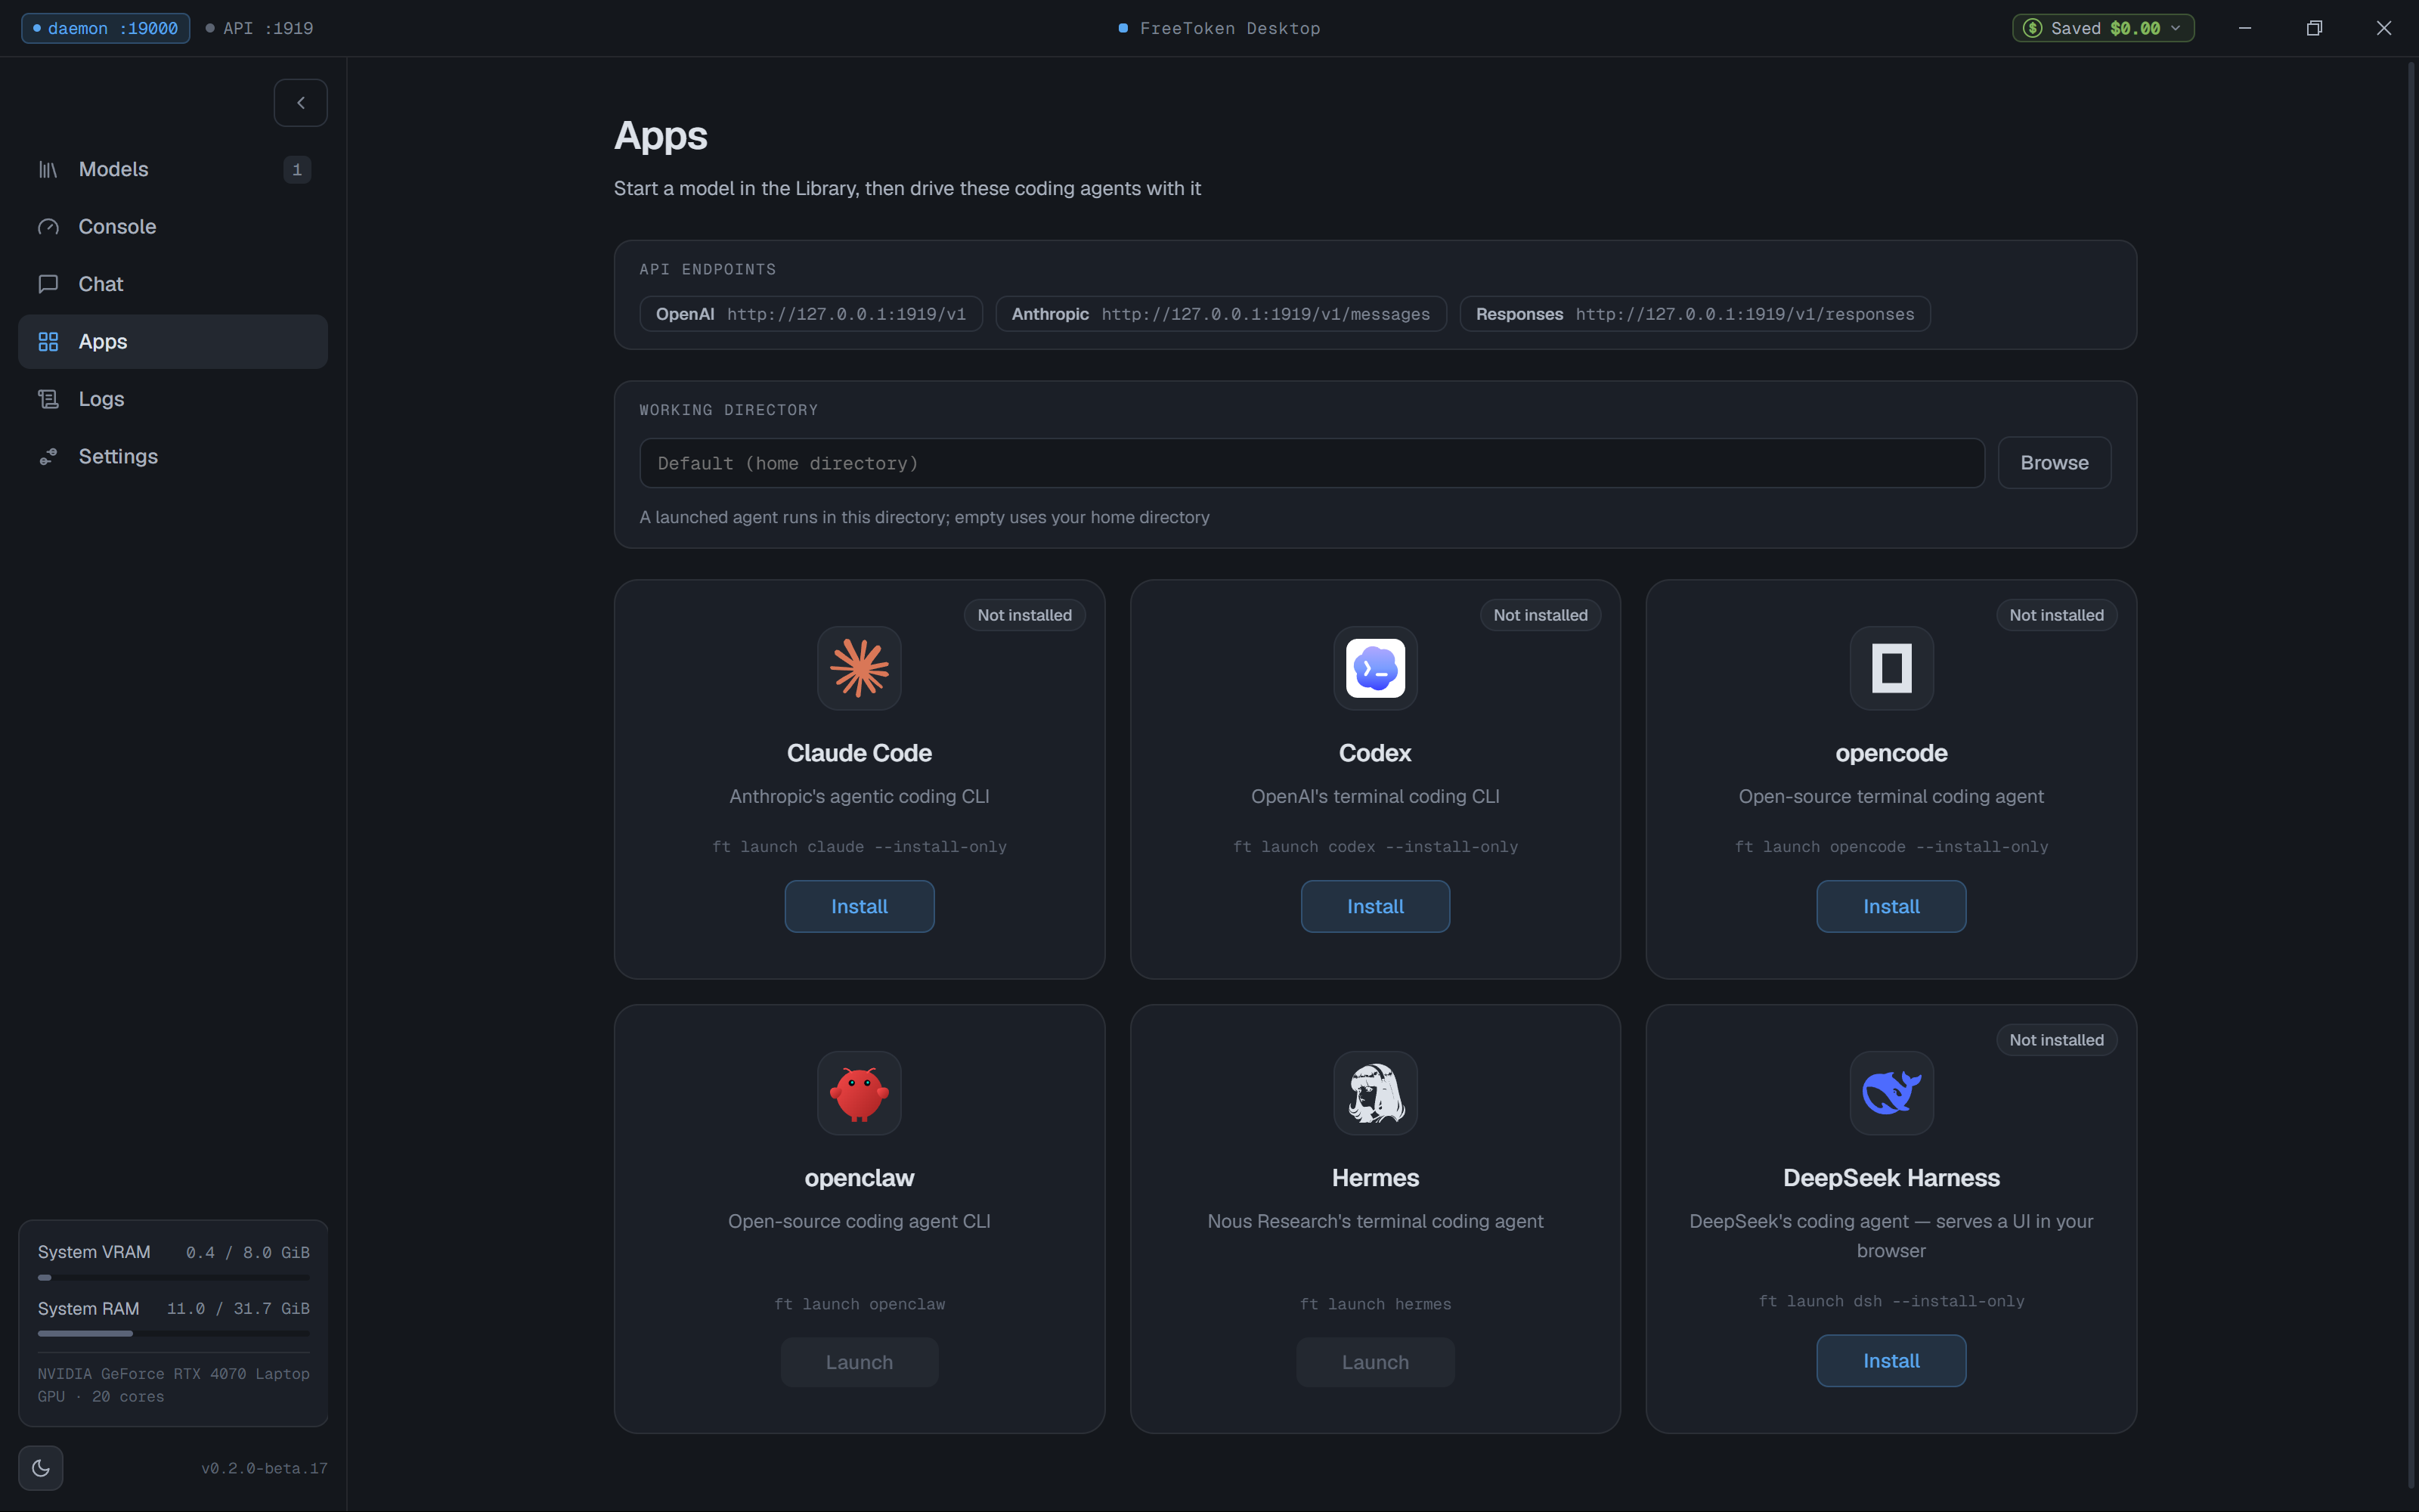Click the Settings sliders icon
2419x1512 pixels.
[x=48, y=457]
